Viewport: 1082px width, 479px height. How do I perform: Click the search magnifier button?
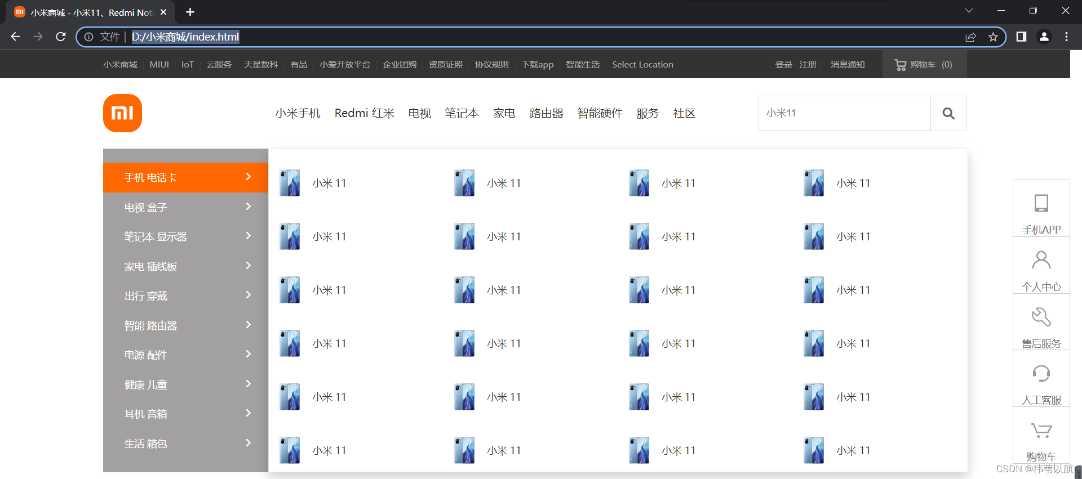(x=948, y=113)
